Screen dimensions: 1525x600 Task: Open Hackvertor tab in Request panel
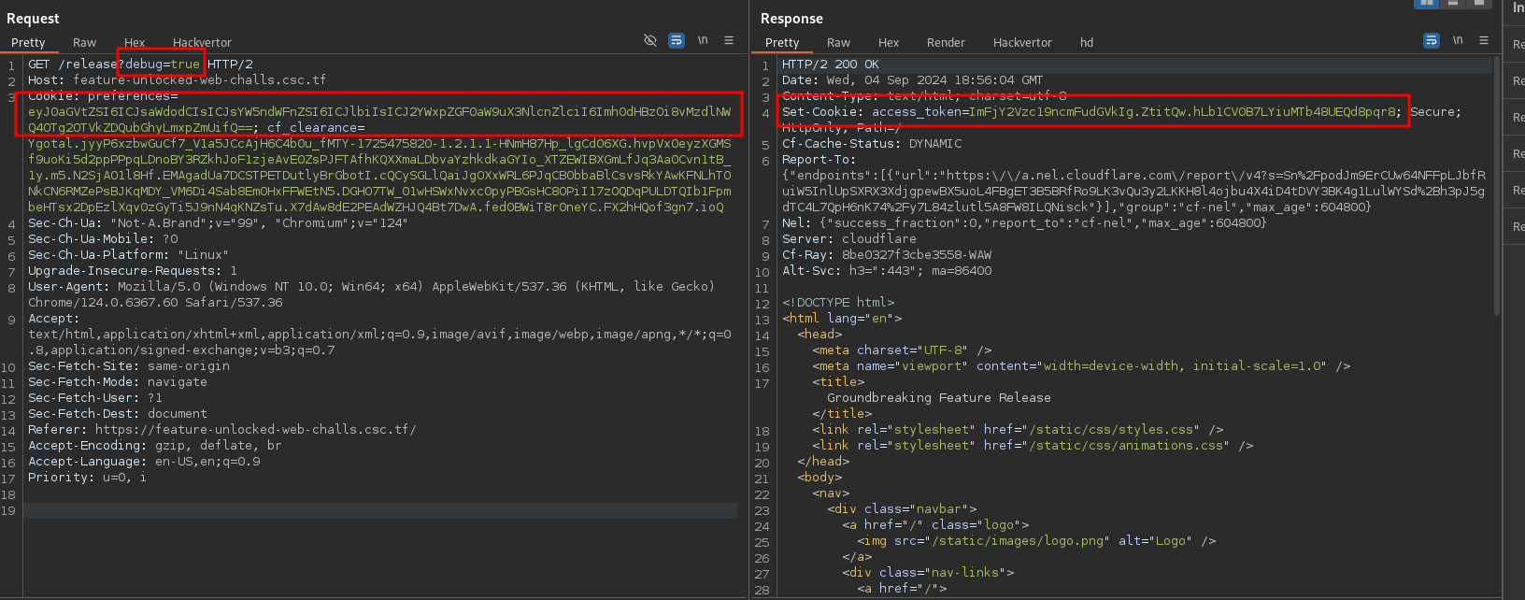tap(202, 43)
